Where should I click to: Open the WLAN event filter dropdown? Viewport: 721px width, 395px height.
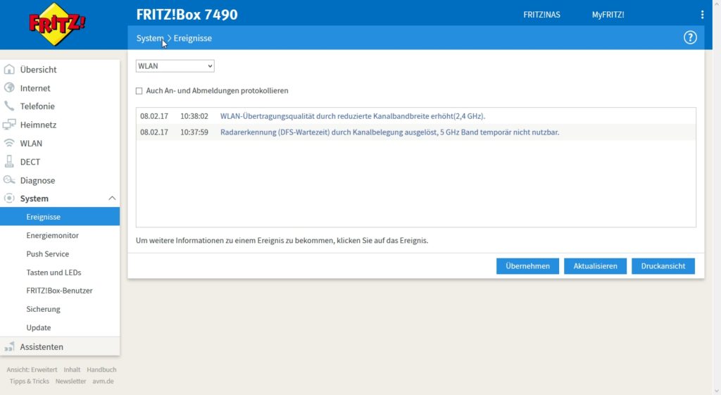(x=175, y=66)
